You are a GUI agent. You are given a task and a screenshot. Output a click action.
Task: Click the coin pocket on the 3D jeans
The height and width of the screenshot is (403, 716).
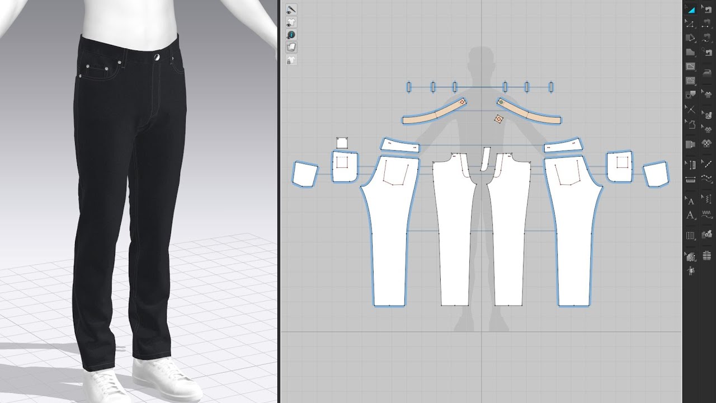pyautogui.click(x=97, y=72)
